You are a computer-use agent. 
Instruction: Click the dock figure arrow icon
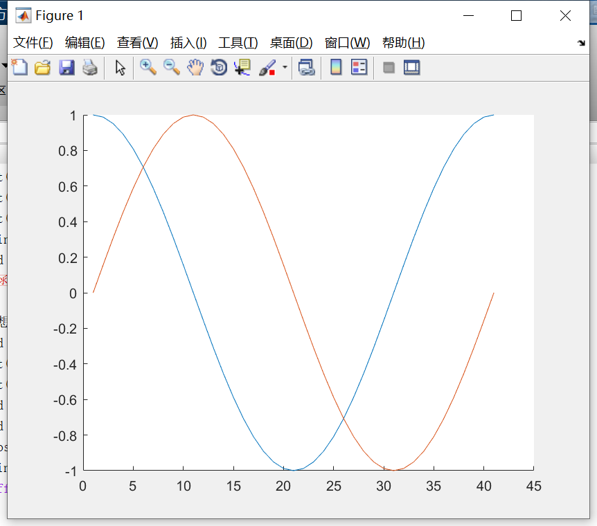(581, 43)
